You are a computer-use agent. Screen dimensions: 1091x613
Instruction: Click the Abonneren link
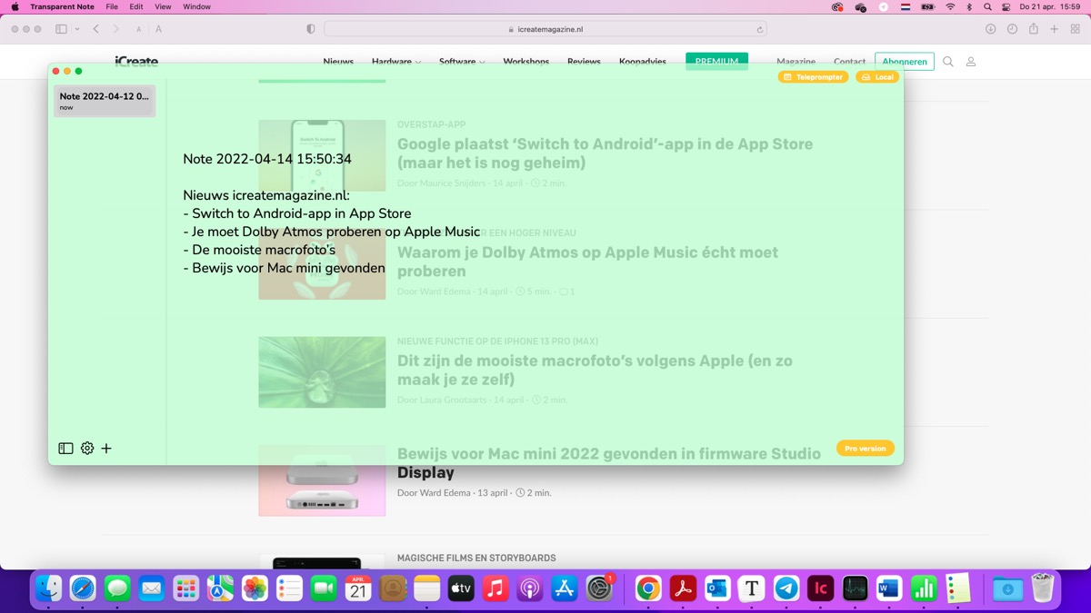[905, 62]
